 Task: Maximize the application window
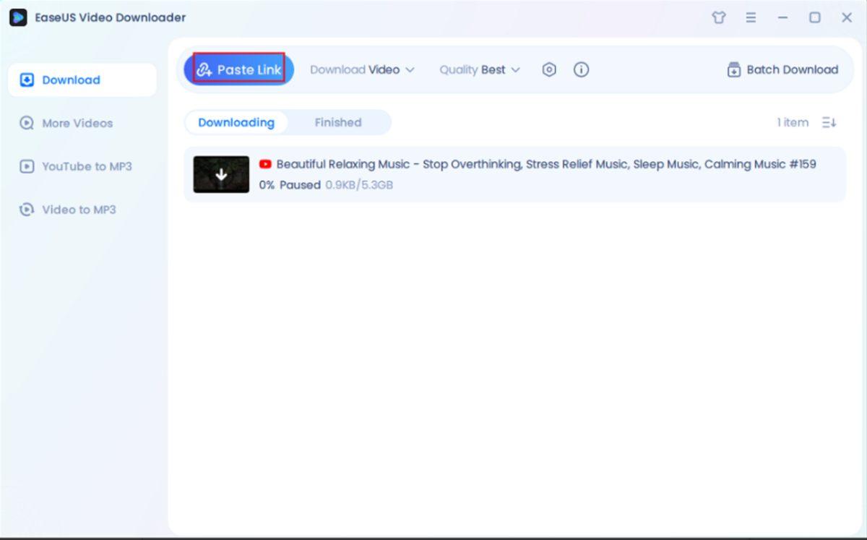(x=814, y=17)
